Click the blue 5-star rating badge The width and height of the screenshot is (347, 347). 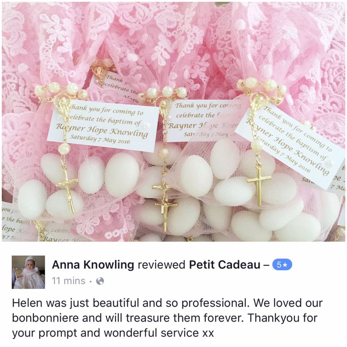point(282,264)
